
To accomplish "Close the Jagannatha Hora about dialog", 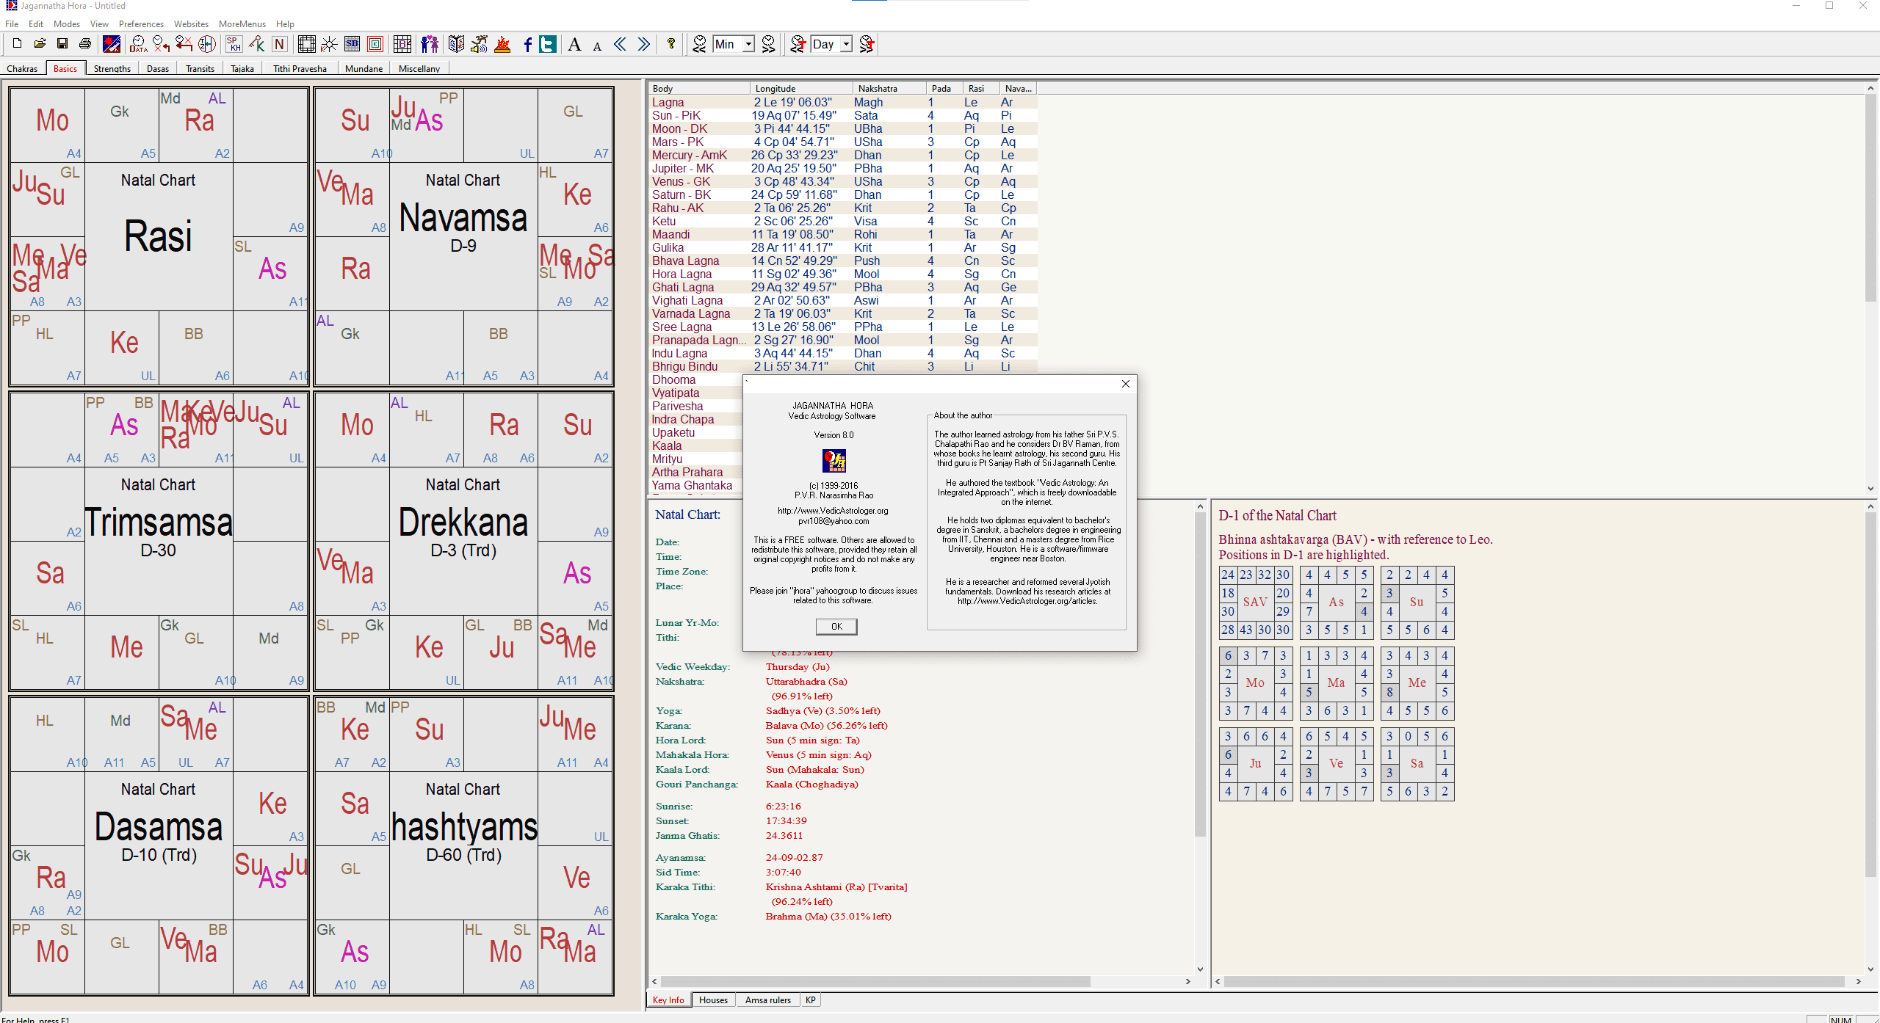I will [x=1125, y=384].
